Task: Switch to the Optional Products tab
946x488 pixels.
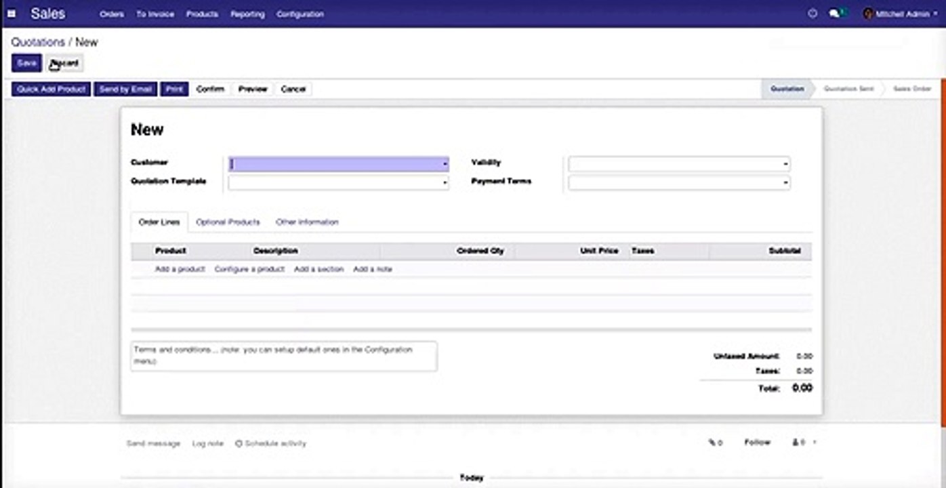Action: point(228,222)
